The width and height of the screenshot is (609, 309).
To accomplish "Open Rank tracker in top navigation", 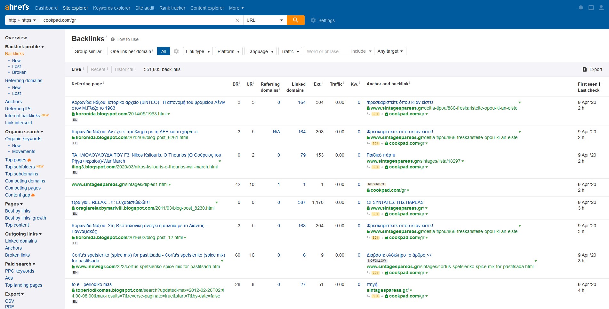I will (172, 8).
